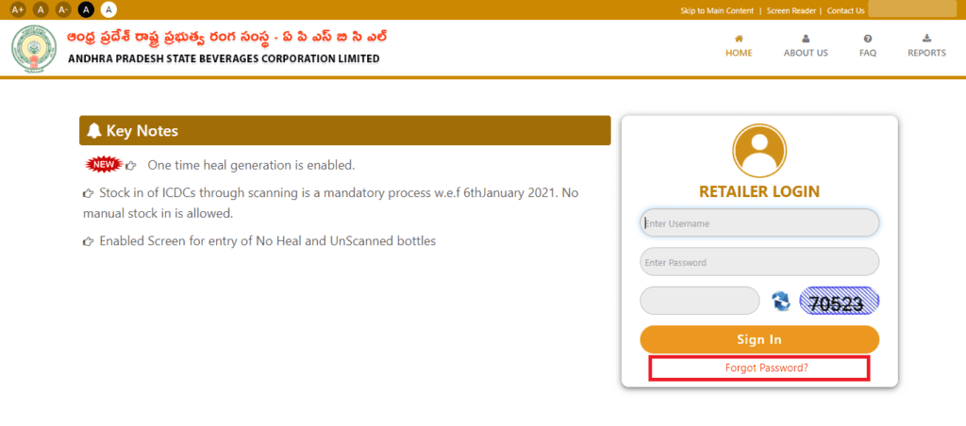The height and width of the screenshot is (426, 966).
Task: Click the Key Notes bell icon
Action: pyautogui.click(x=94, y=130)
